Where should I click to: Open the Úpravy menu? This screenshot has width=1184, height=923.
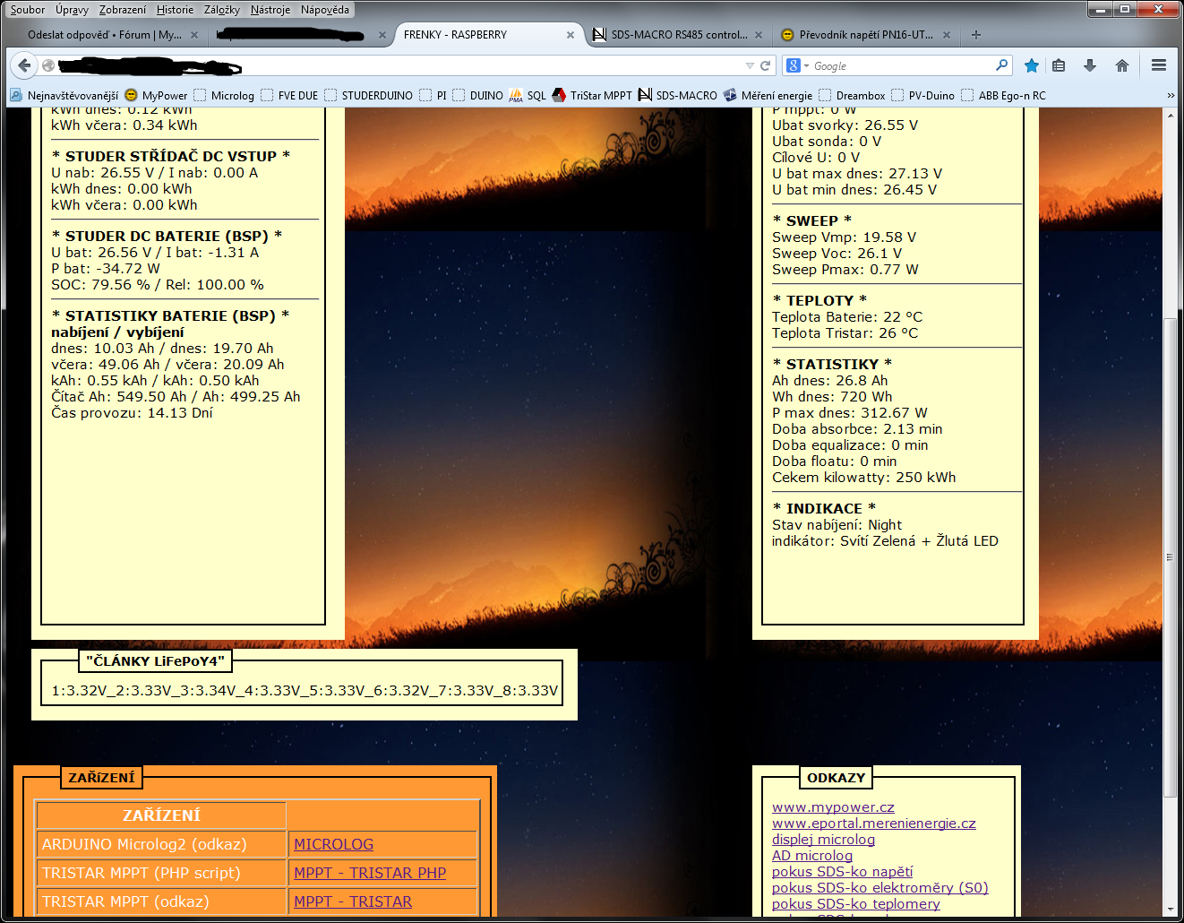72,10
